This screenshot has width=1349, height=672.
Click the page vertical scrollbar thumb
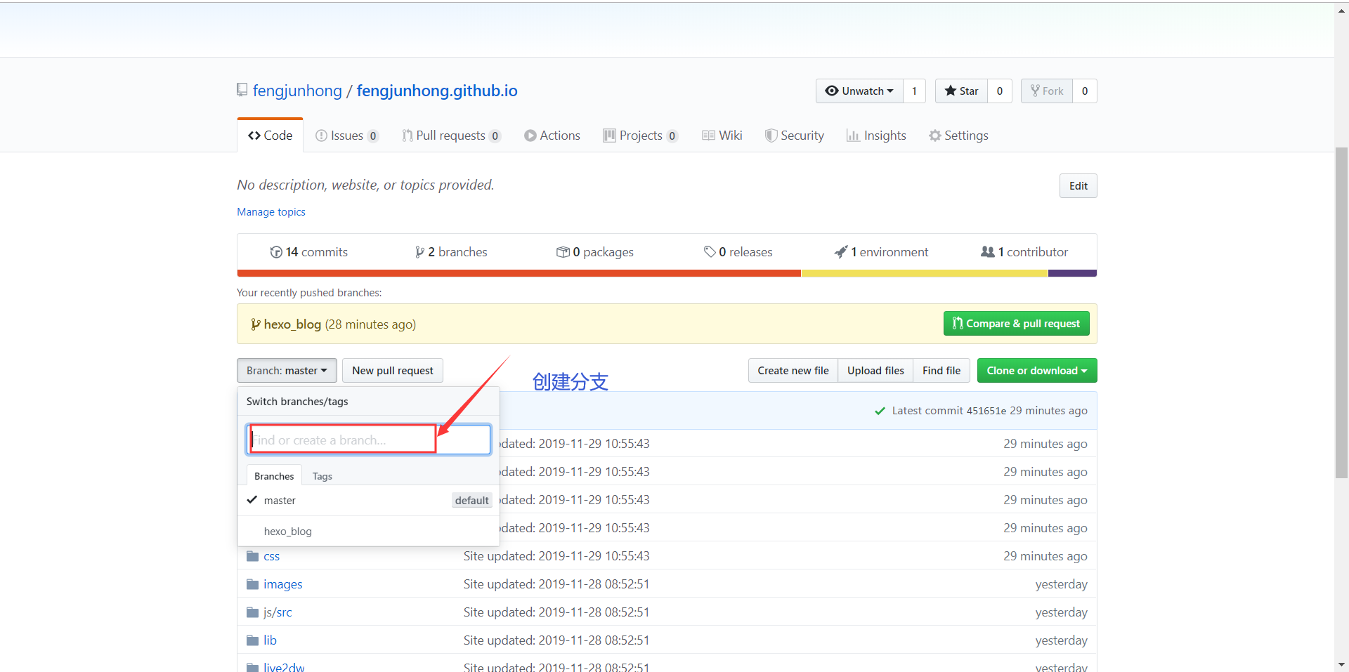coord(1341,312)
